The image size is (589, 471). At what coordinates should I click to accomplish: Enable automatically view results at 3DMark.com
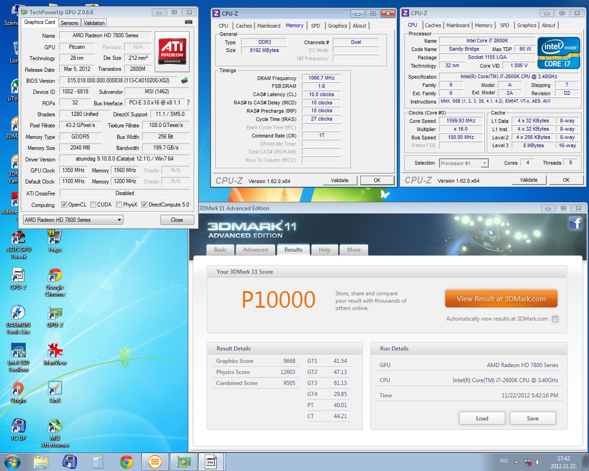(555, 319)
